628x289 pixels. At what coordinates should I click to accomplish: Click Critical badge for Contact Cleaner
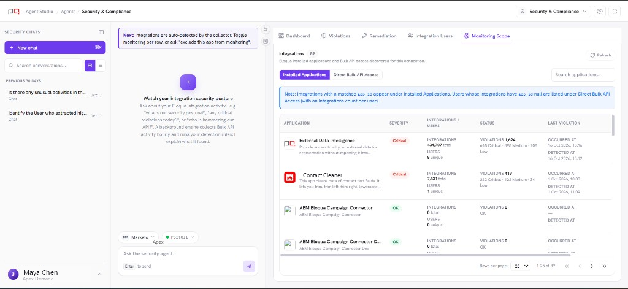tap(399, 174)
